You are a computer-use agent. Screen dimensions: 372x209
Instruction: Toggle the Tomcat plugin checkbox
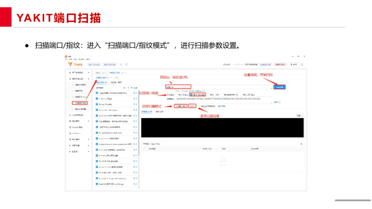(x=97, y=104)
